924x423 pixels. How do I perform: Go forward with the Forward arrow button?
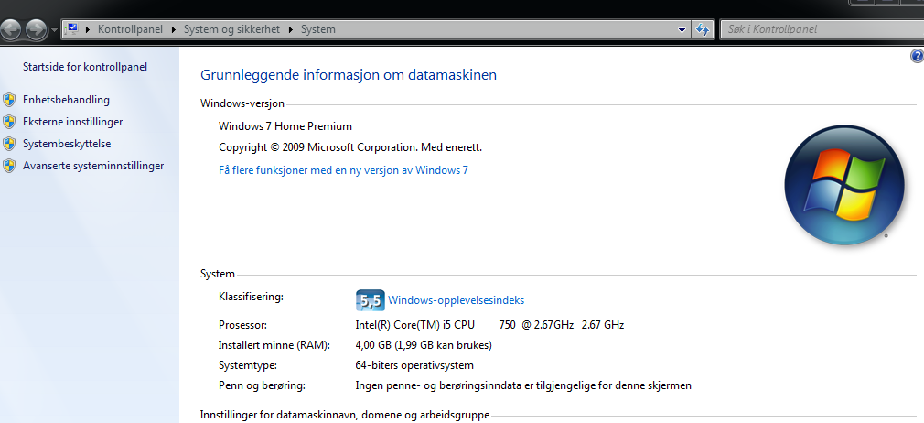point(36,29)
